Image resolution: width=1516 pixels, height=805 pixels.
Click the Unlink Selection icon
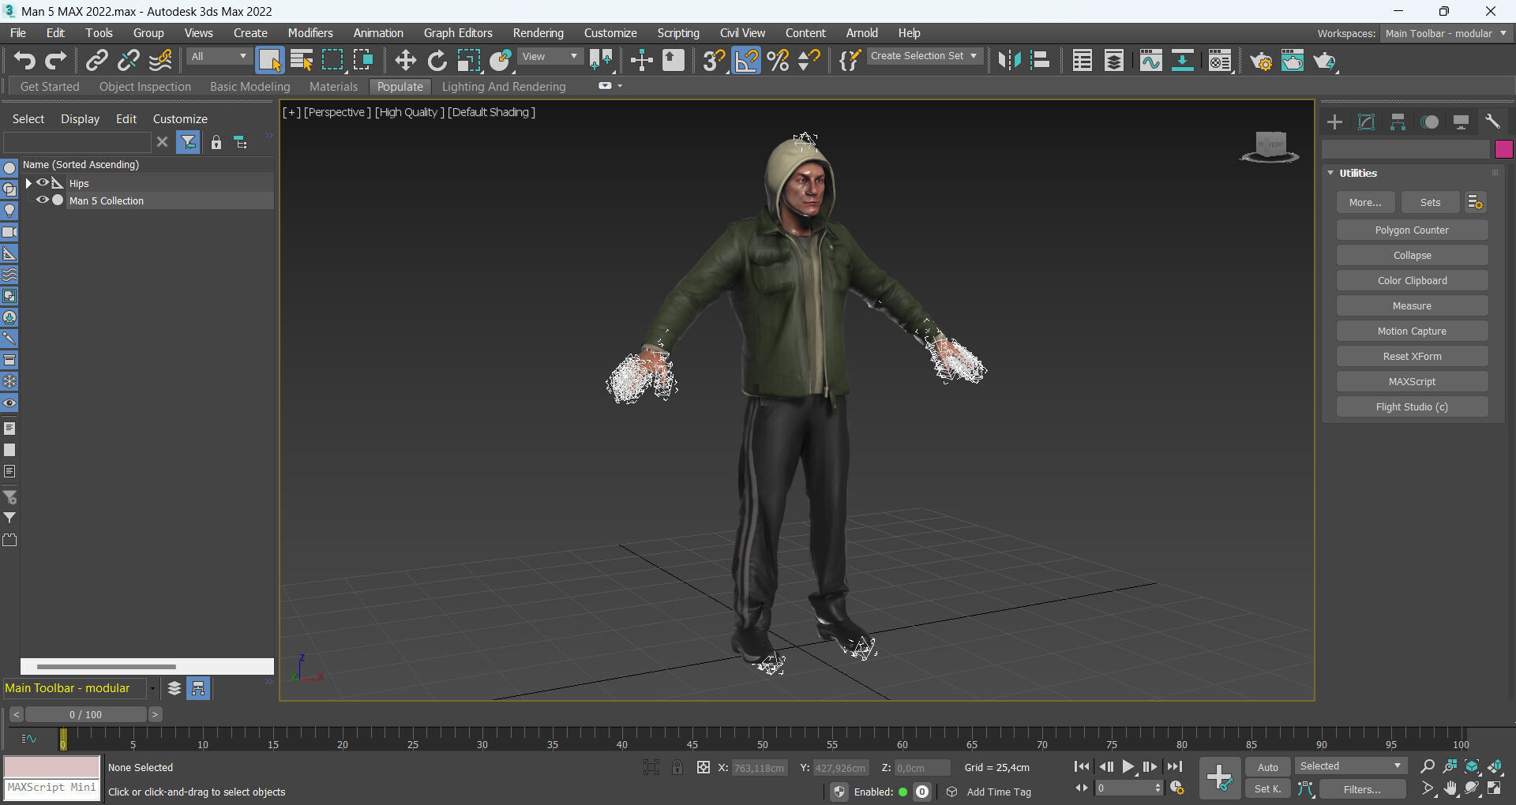tap(128, 61)
